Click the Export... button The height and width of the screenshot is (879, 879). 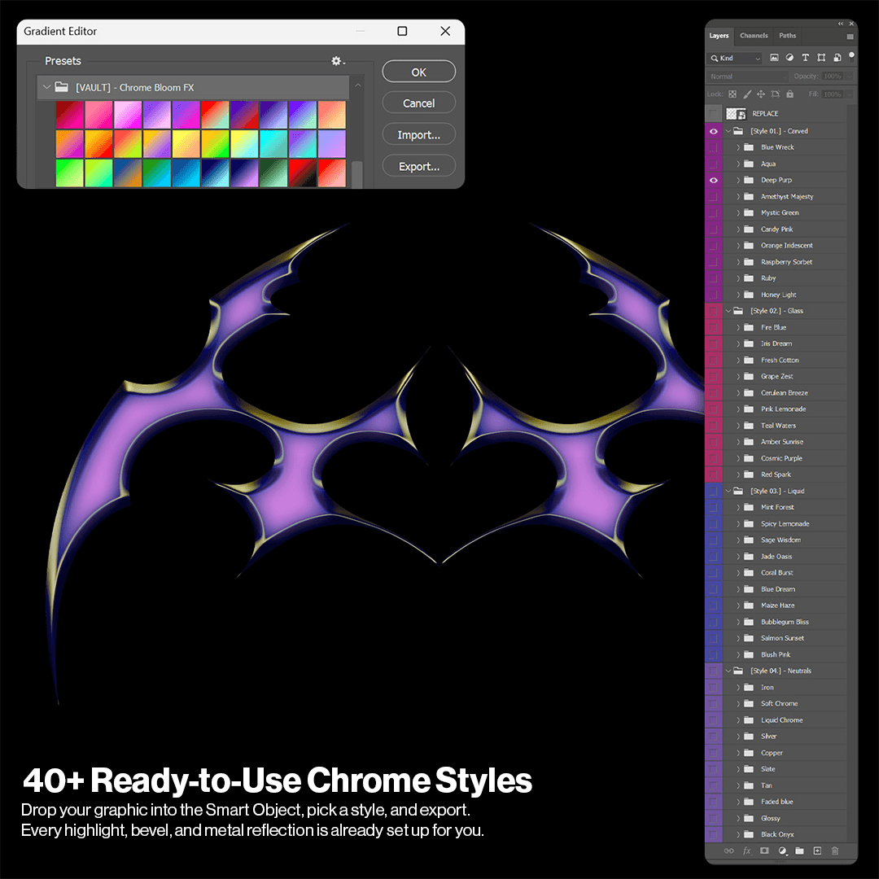click(419, 167)
